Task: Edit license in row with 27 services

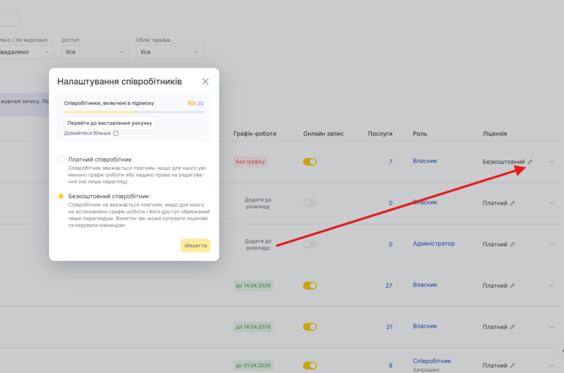Action: tap(512, 286)
